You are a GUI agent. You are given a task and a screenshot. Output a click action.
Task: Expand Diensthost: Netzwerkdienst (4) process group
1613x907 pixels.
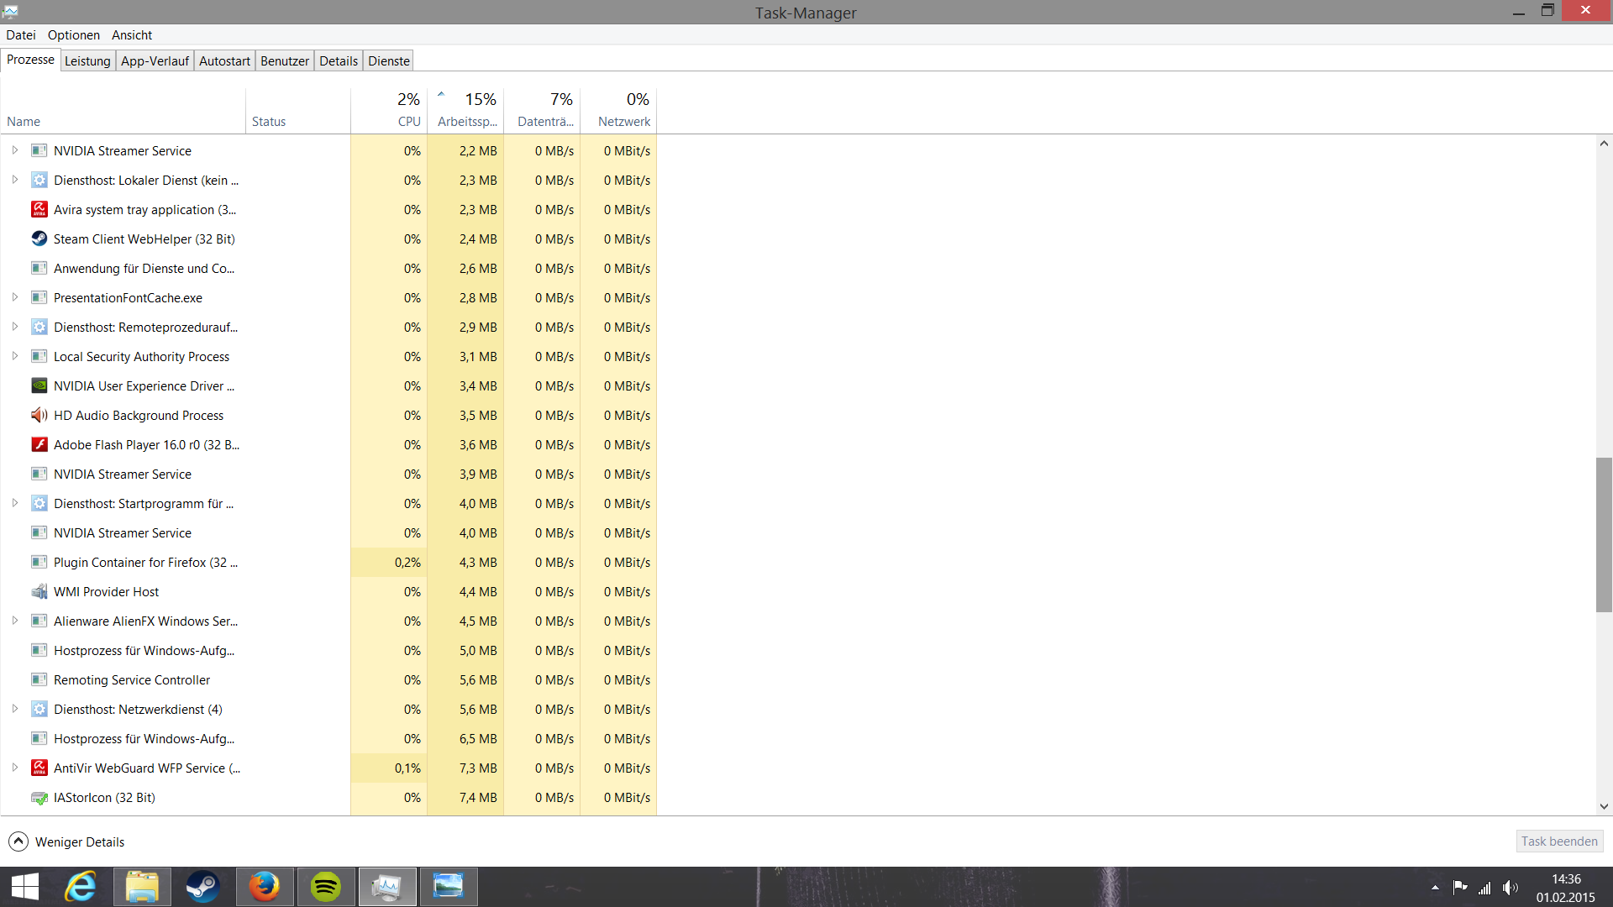point(14,709)
